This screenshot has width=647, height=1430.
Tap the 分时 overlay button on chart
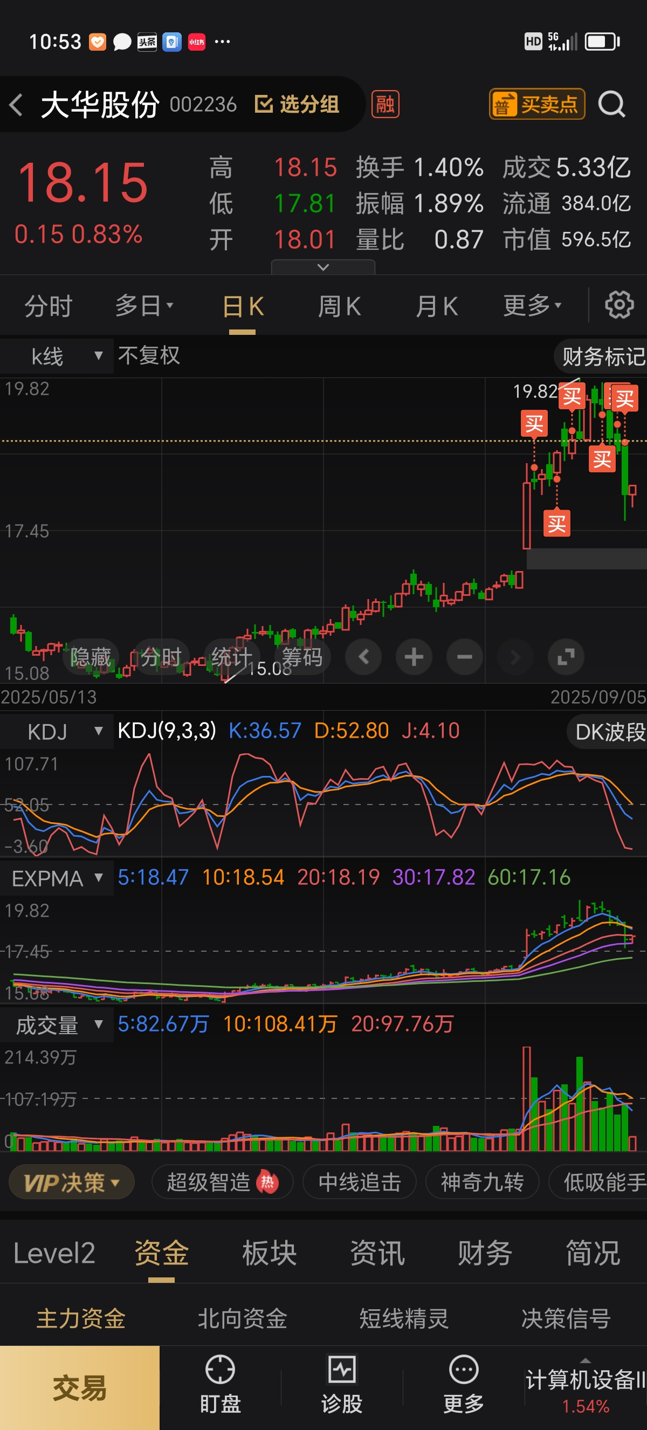point(161,657)
